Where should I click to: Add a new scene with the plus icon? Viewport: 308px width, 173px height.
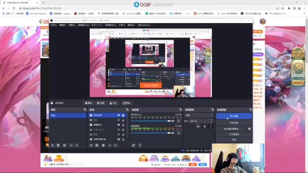point(52,145)
